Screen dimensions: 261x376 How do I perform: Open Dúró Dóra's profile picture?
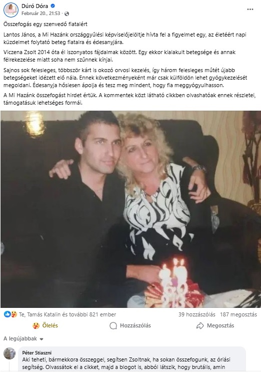[x=11, y=10]
